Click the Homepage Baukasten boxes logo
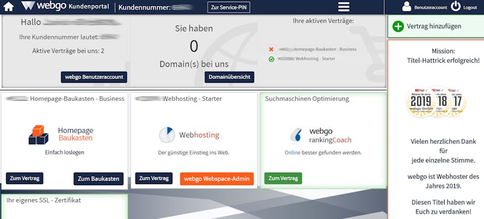 click(39, 135)
